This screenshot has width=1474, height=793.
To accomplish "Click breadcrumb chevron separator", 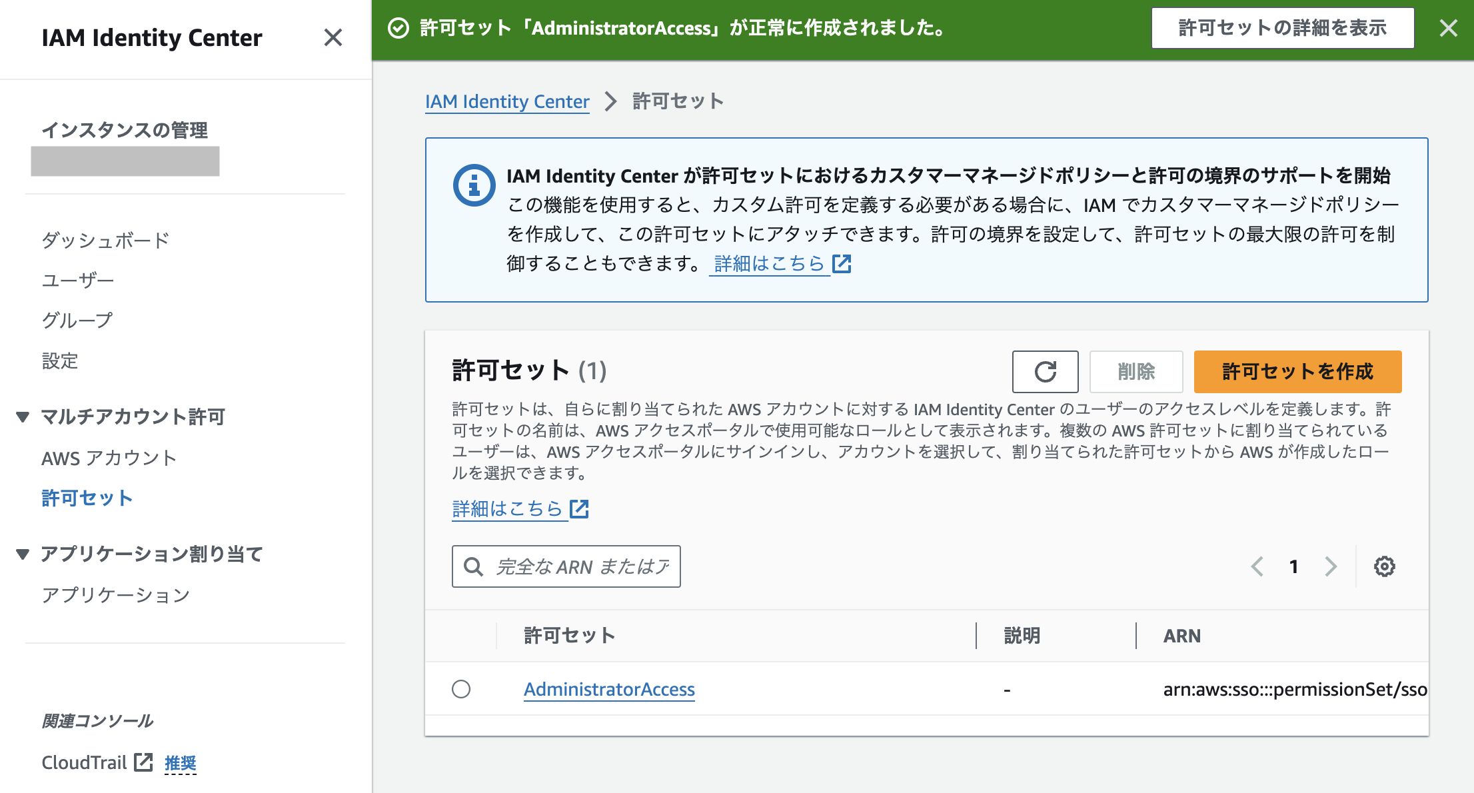I will coord(610,101).
